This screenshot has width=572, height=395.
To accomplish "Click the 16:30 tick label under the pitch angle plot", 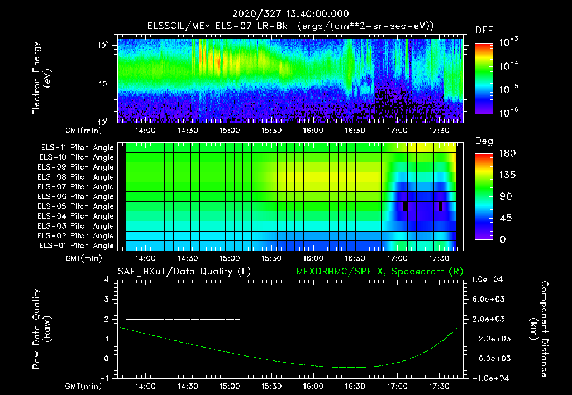I will point(355,258).
